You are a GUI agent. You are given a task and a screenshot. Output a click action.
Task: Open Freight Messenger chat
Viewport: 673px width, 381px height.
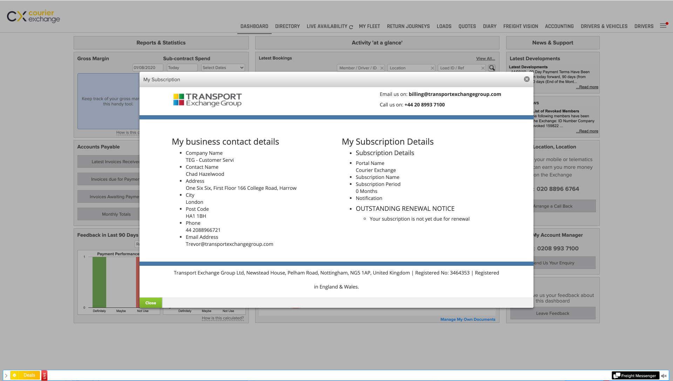635,376
